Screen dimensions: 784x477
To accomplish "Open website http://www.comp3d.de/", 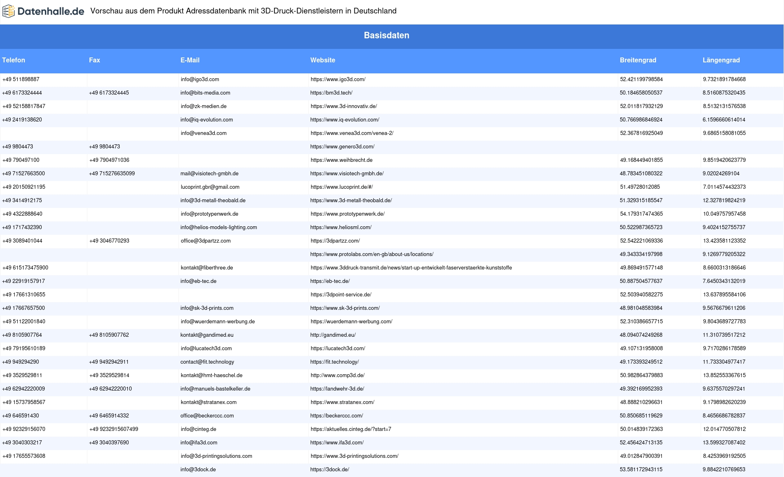I will click(x=338, y=375).
